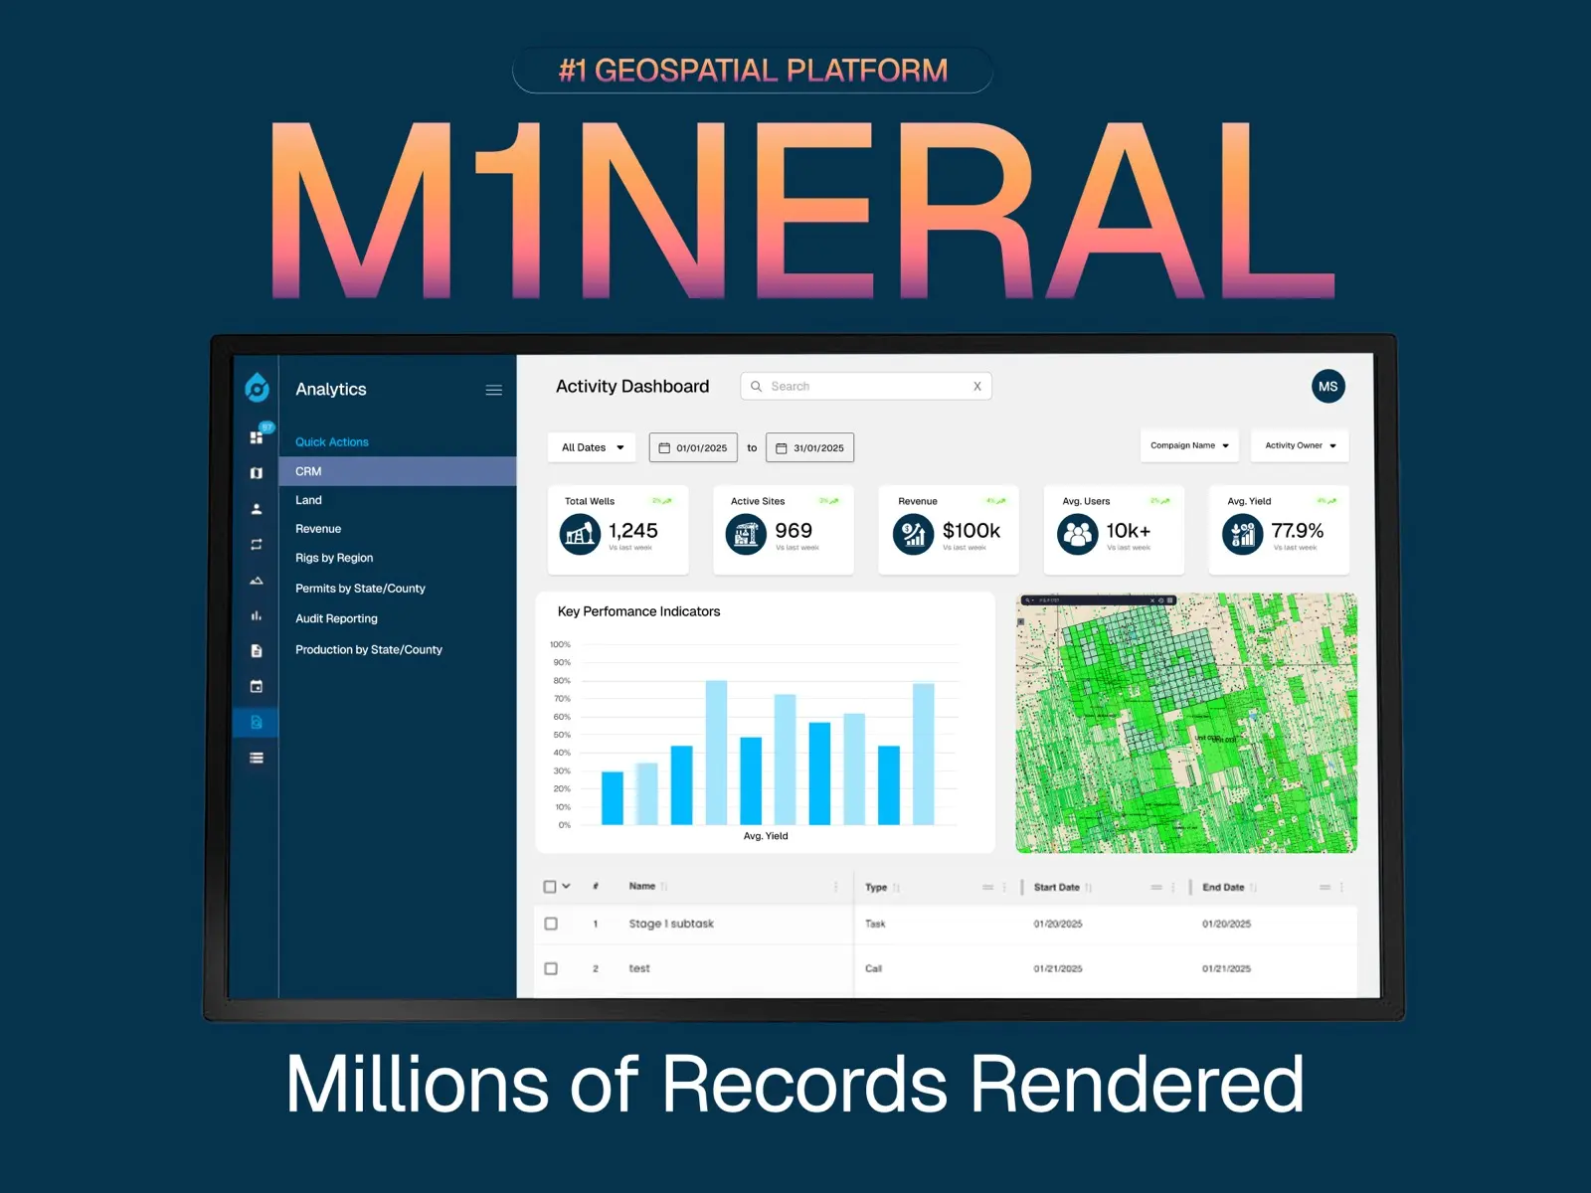Open the Activity Owner filter dropdown
This screenshot has height=1193, width=1591.
tap(1300, 445)
